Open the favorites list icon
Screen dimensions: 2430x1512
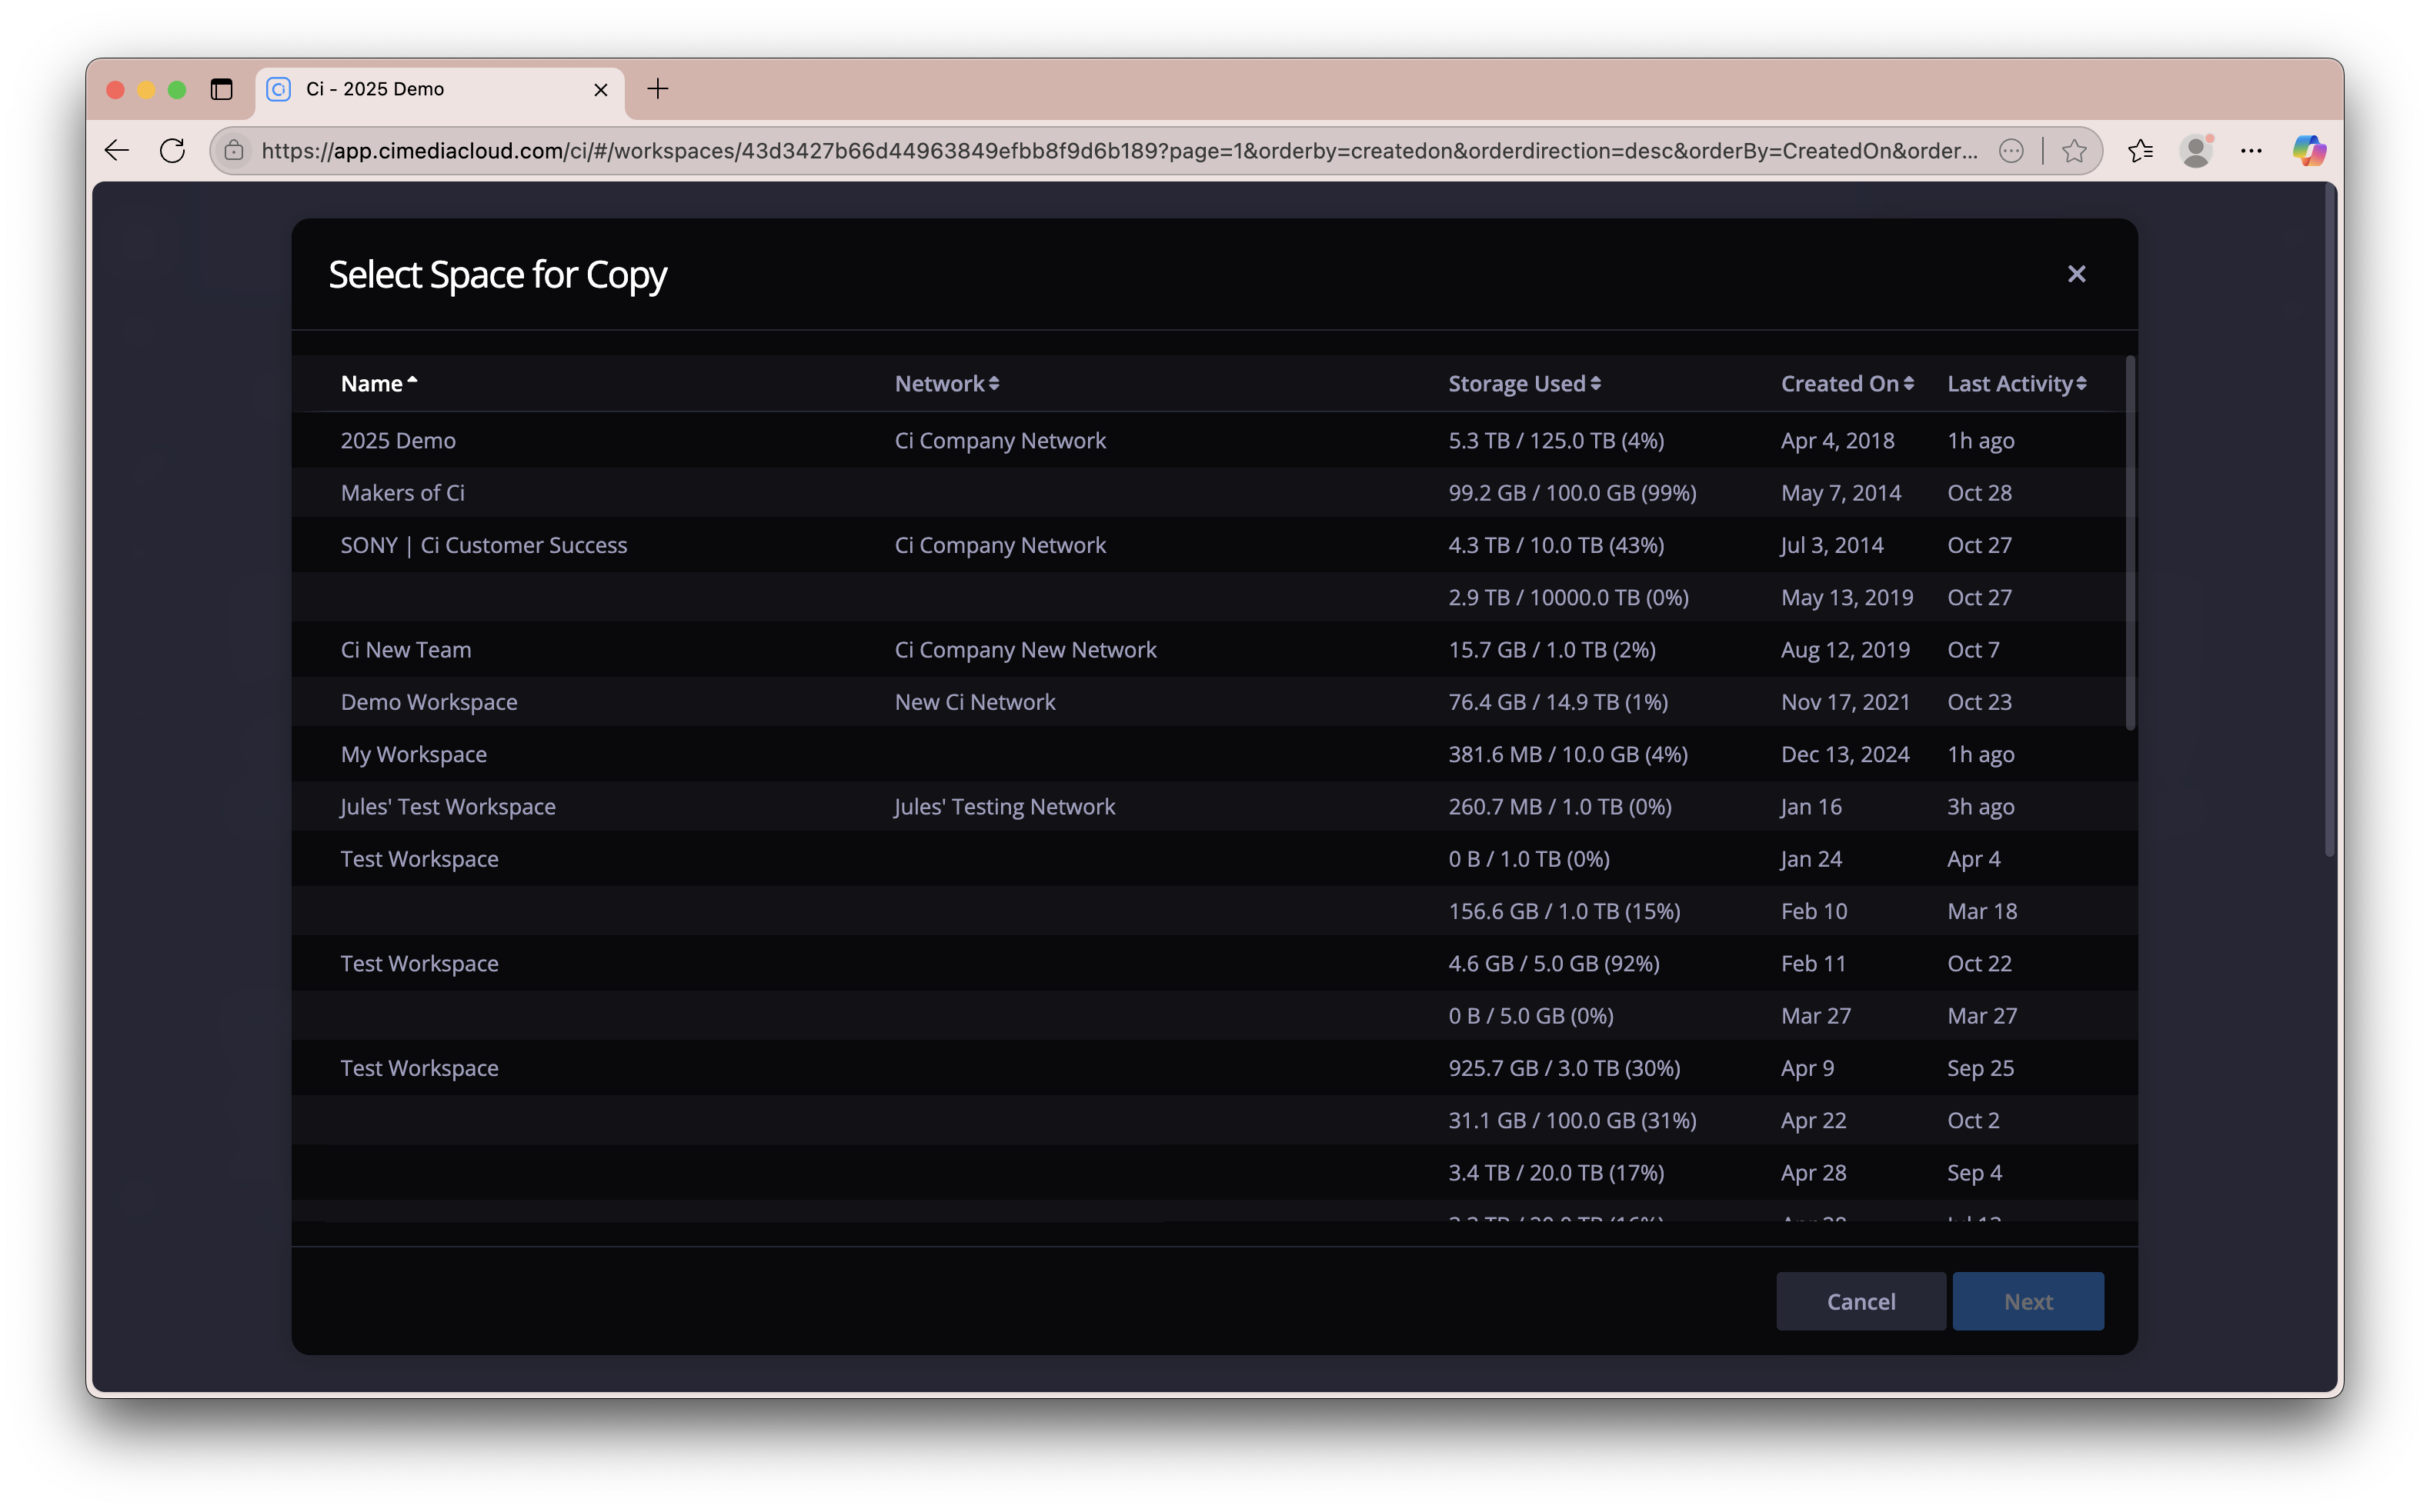click(2140, 151)
